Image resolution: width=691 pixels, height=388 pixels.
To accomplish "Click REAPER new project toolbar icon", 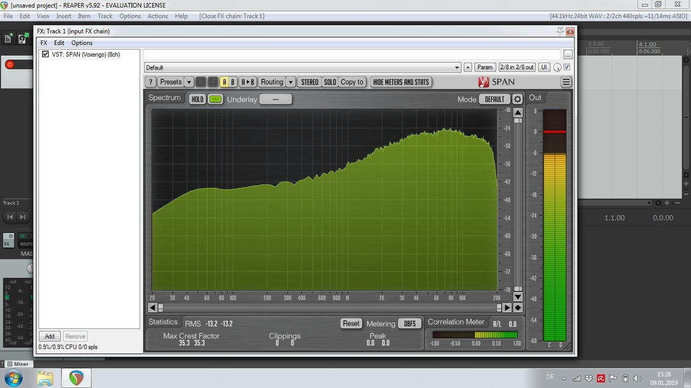I will point(9,38).
